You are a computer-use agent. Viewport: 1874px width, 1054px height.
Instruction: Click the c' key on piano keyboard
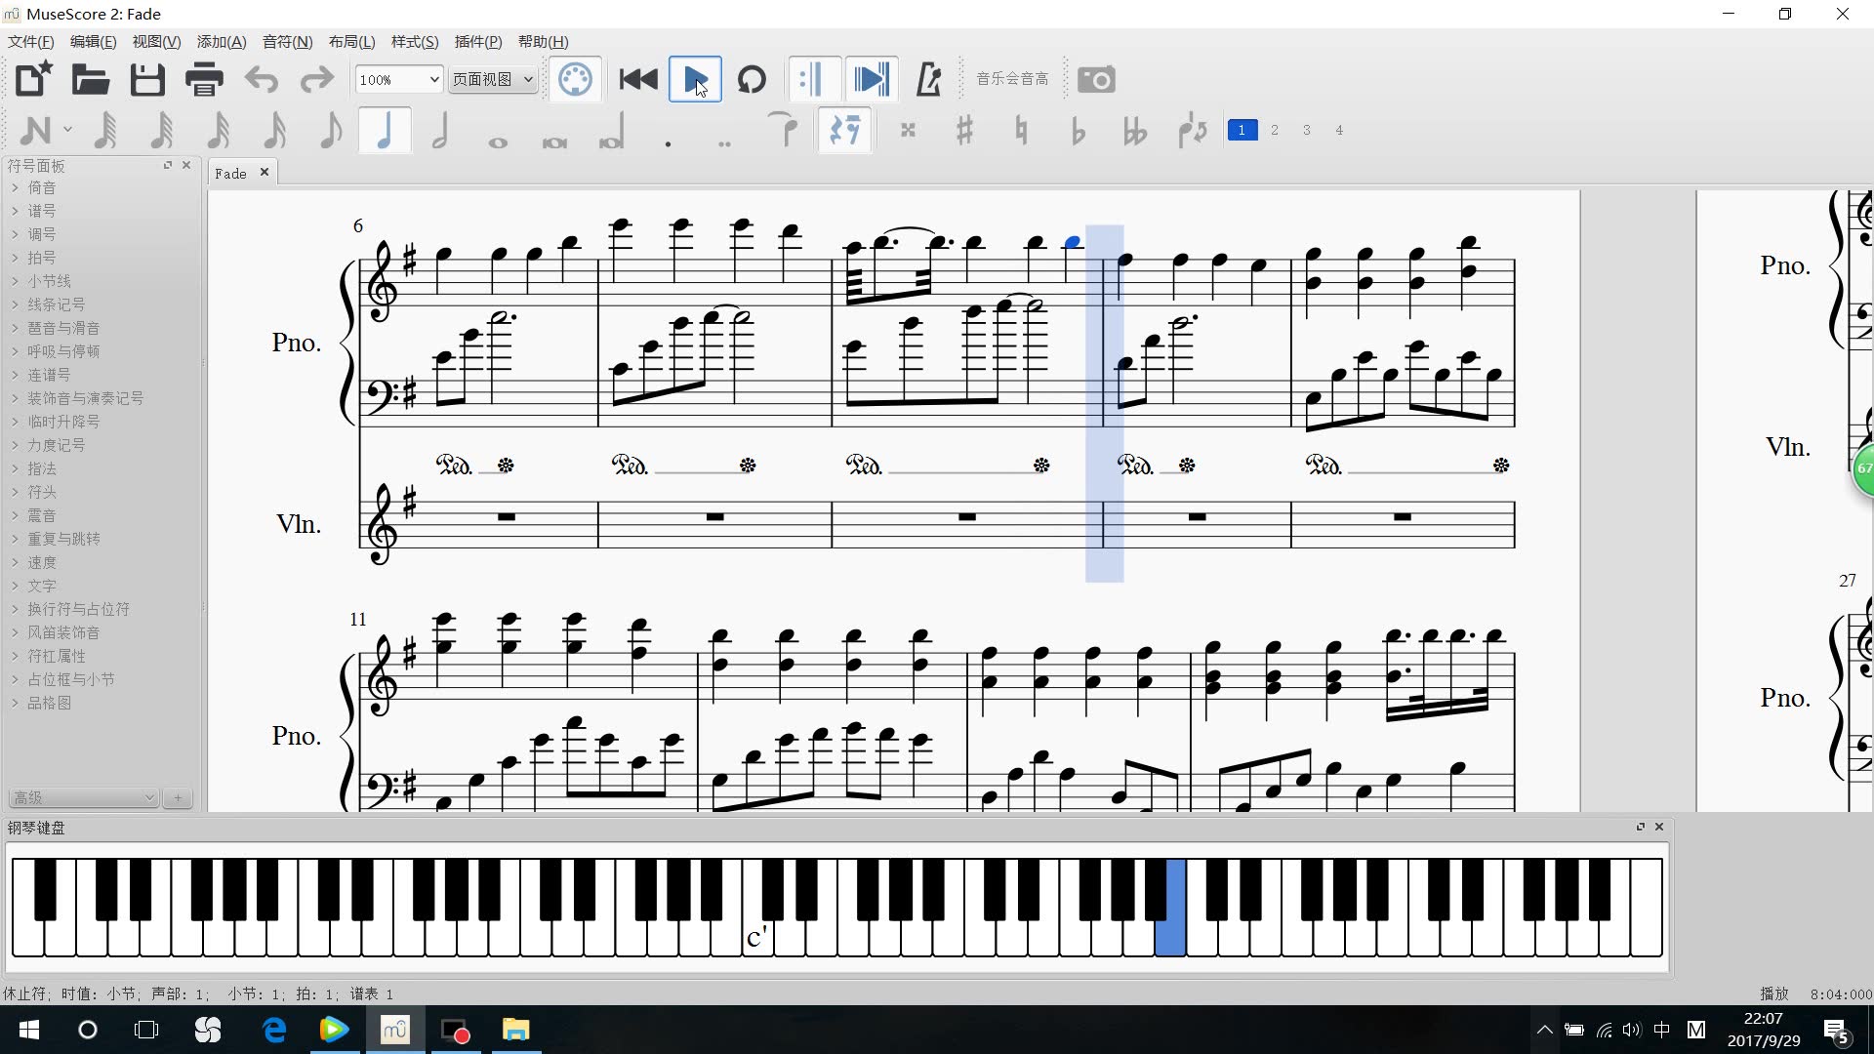coord(756,937)
